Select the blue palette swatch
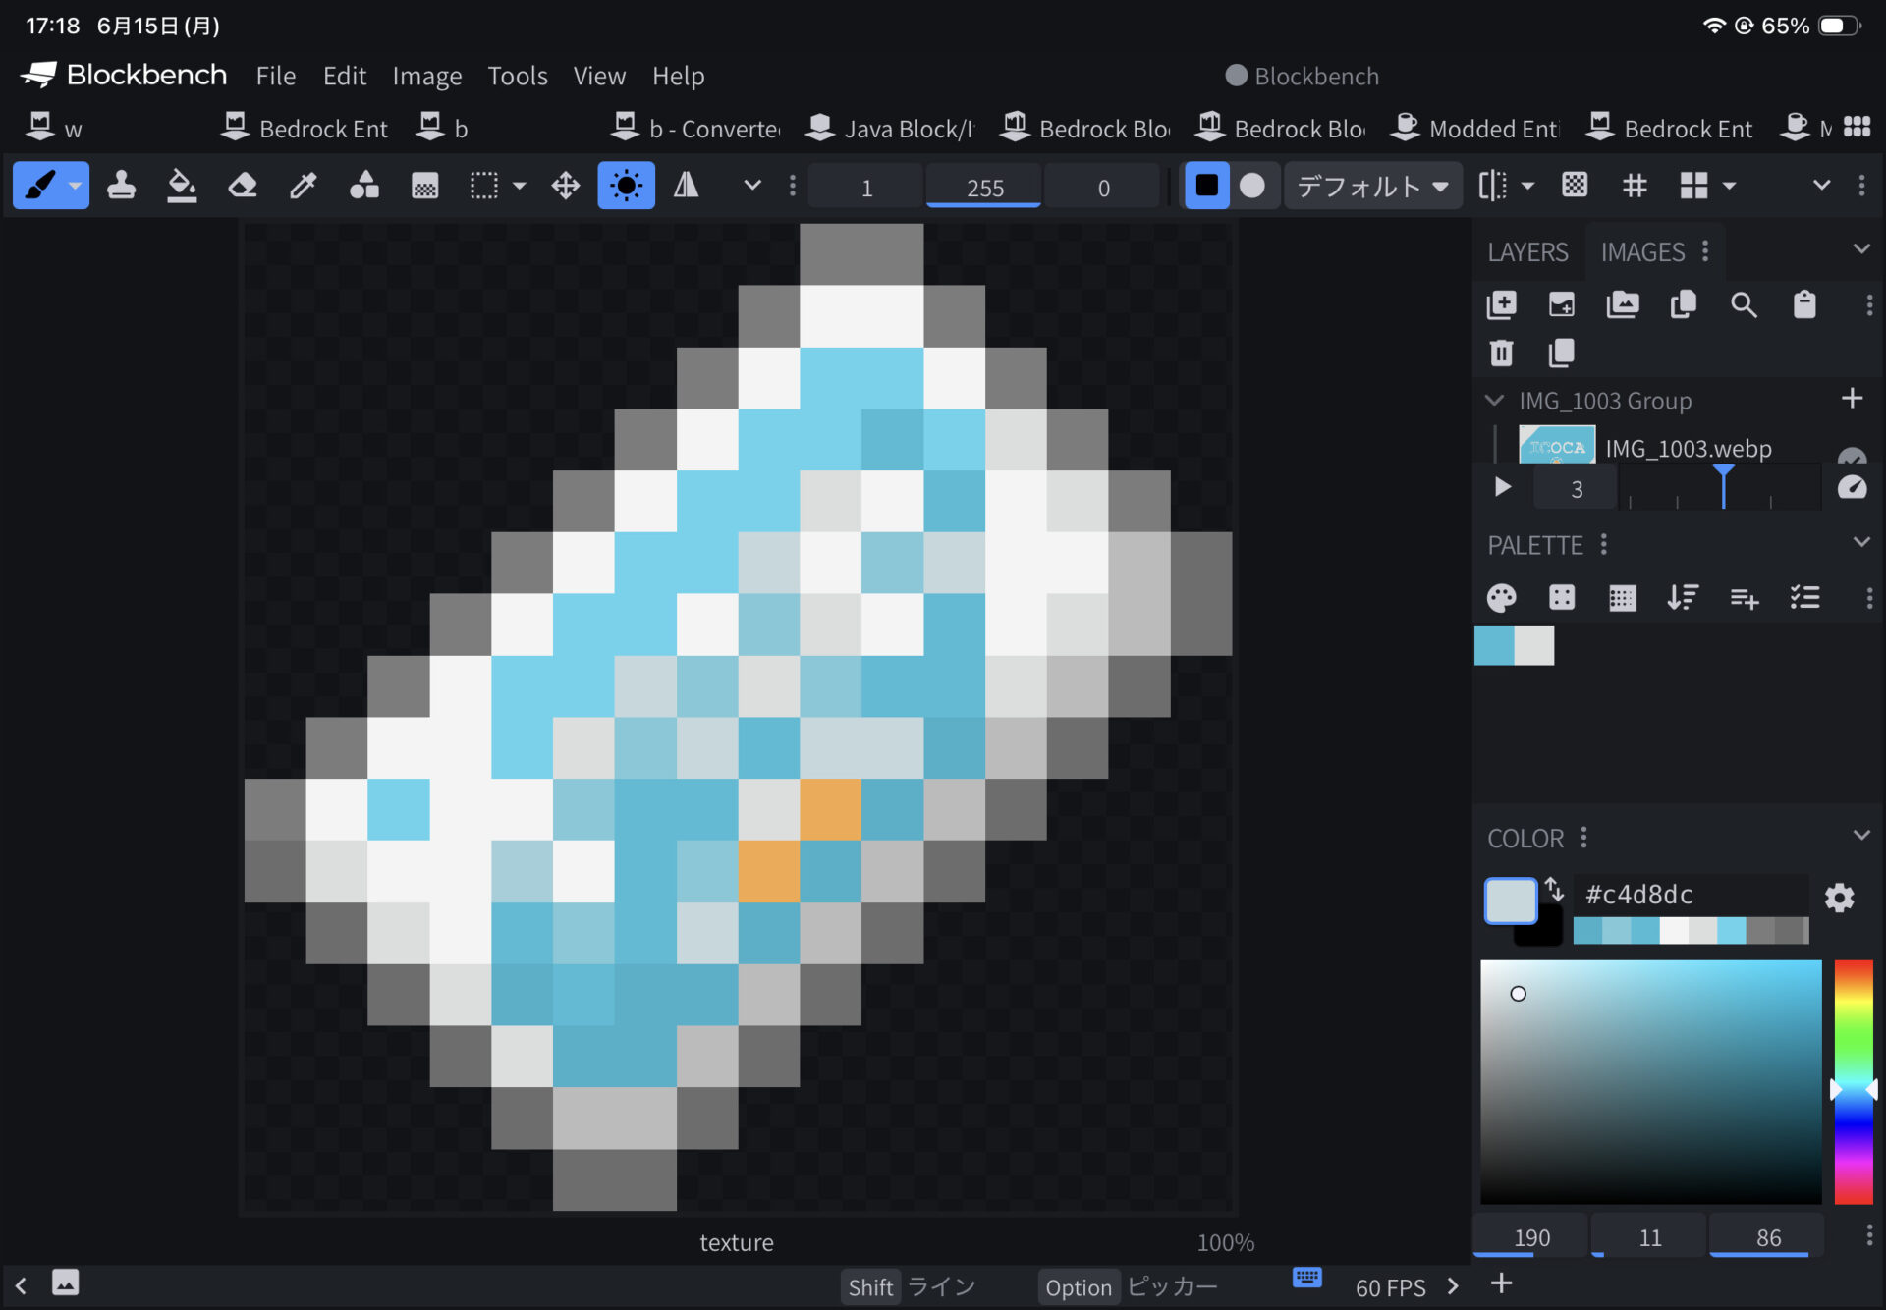Image resolution: width=1886 pixels, height=1310 pixels. coord(1494,645)
